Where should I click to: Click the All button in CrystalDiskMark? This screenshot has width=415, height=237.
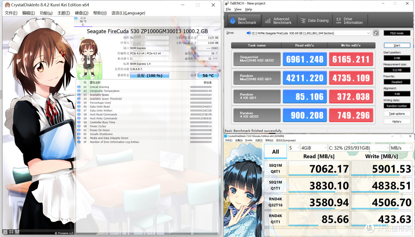276,152
